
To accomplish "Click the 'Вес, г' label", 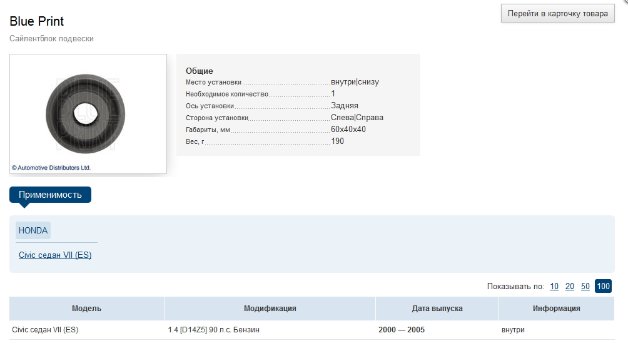I will (x=195, y=141).
